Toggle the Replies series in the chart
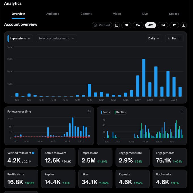The image size is (193, 193). coord(120,112)
